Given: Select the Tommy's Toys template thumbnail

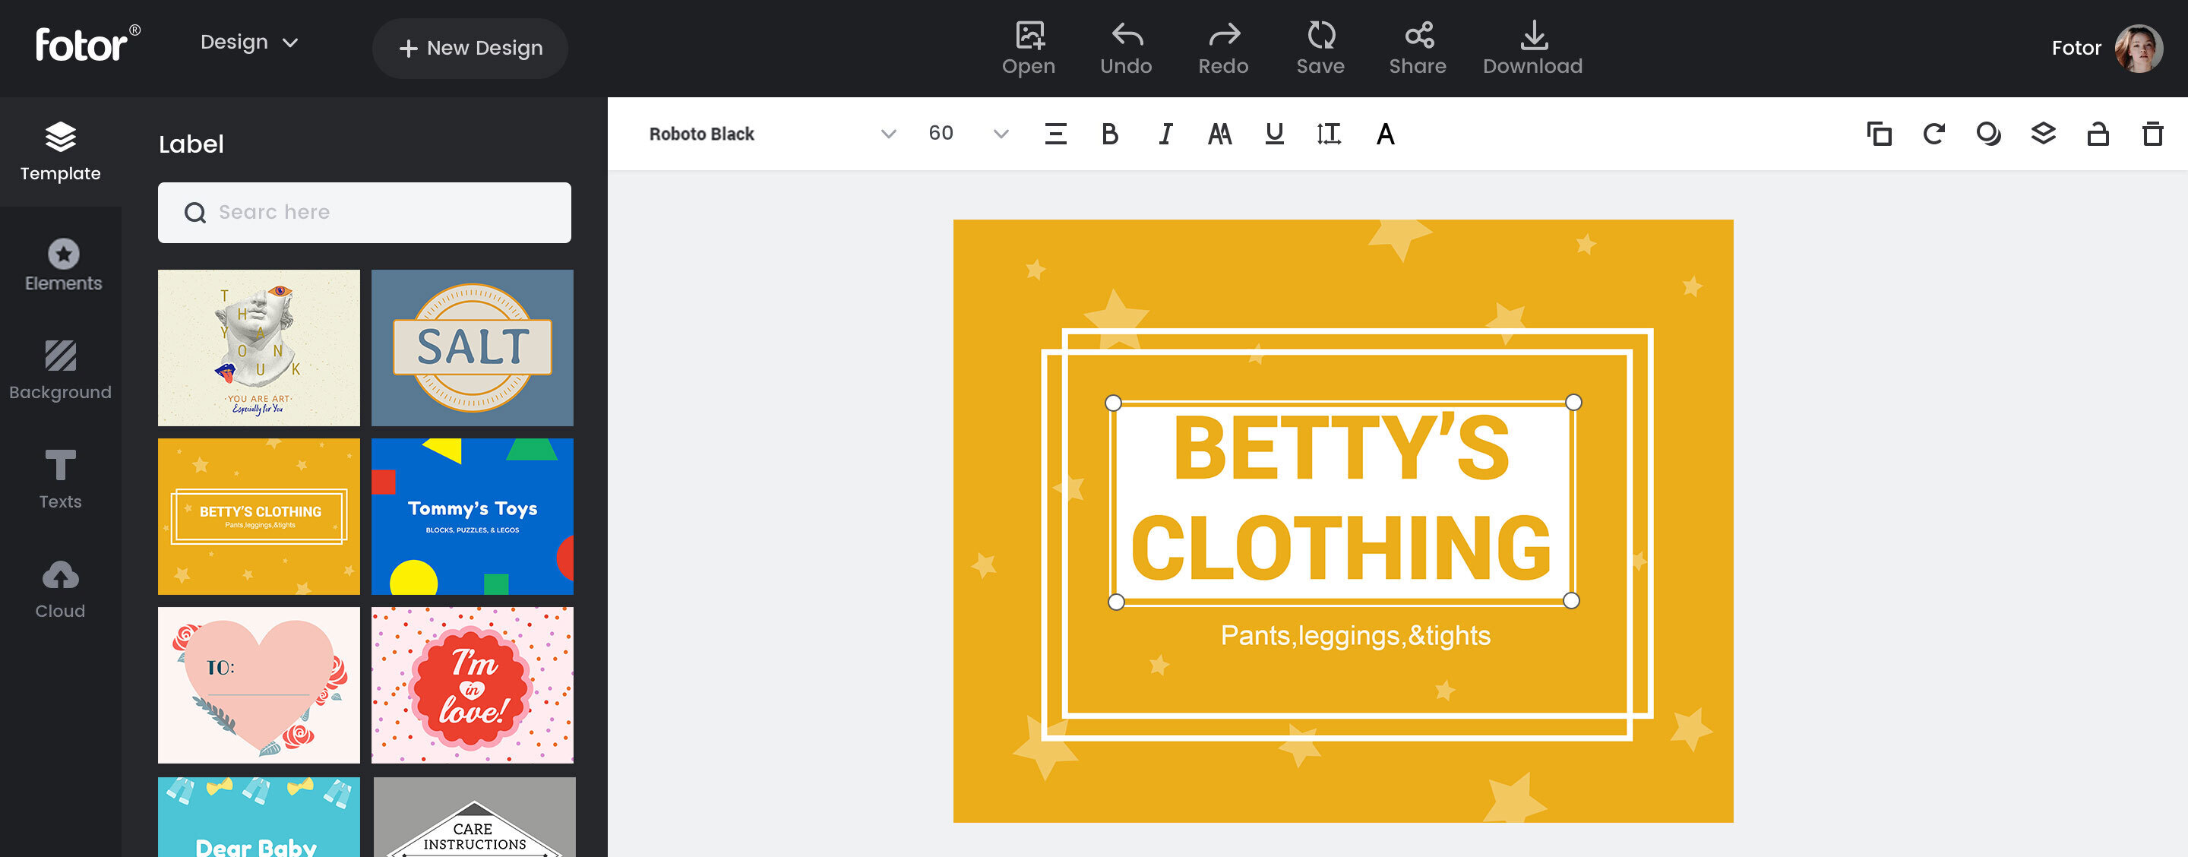Looking at the screenshot, I should click(x=473, y=516).
